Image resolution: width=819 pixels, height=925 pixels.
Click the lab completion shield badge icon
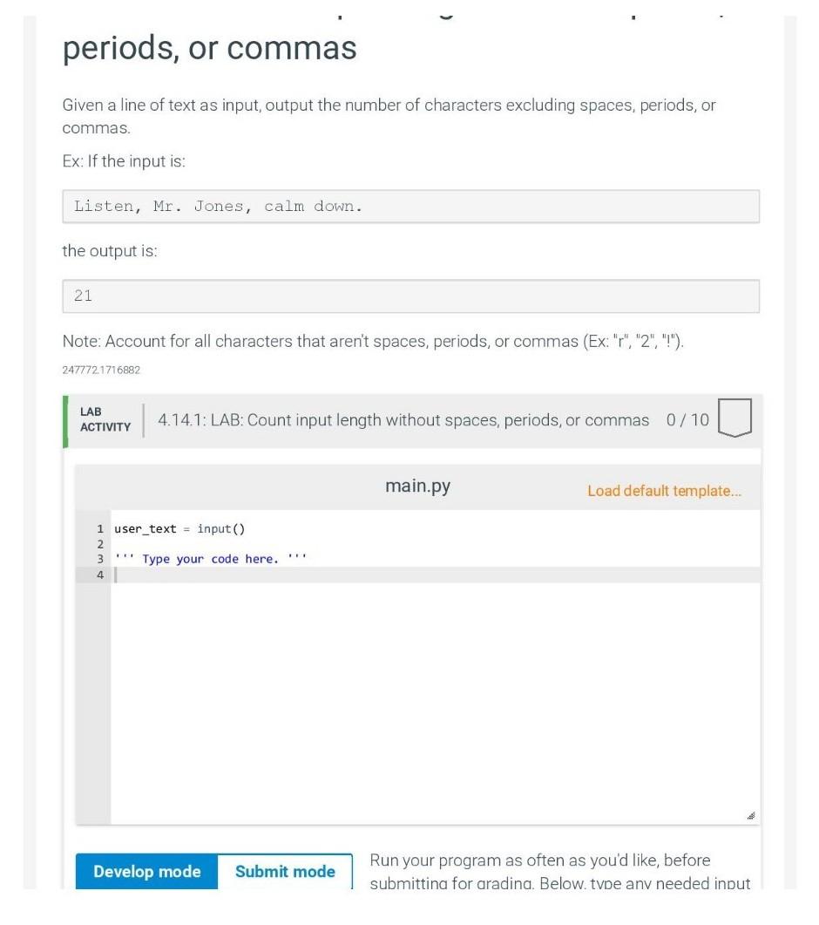pos(734,418)
